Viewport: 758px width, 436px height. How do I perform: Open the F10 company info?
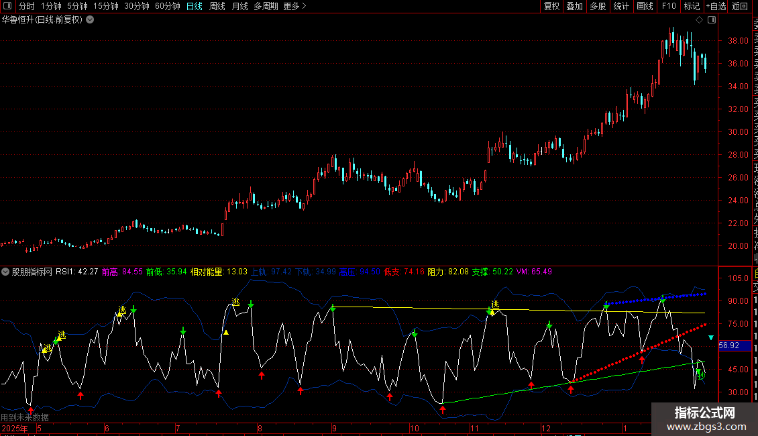tap(668, 6)
